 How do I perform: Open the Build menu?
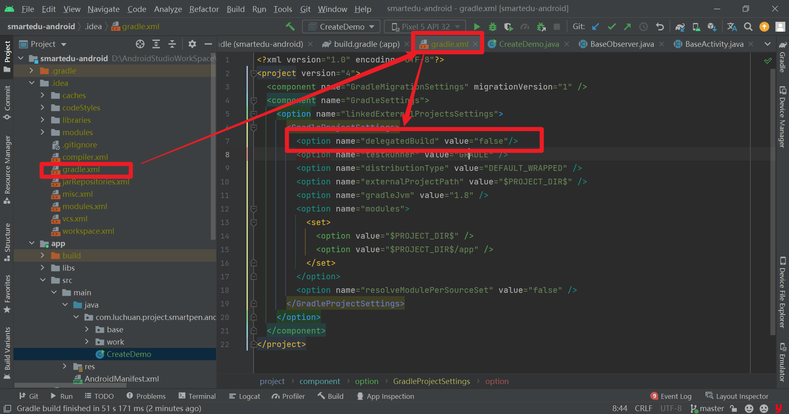(235, 9)
